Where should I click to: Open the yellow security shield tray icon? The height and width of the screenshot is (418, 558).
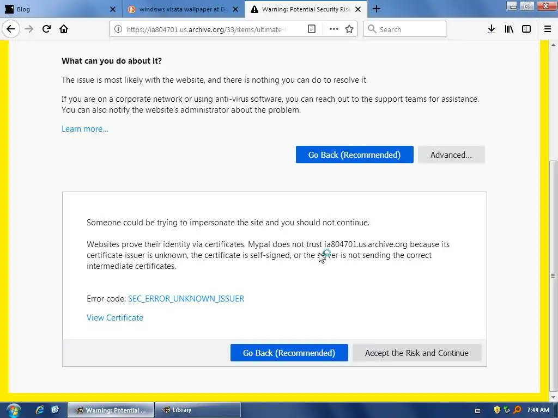(x=497, y=410)
